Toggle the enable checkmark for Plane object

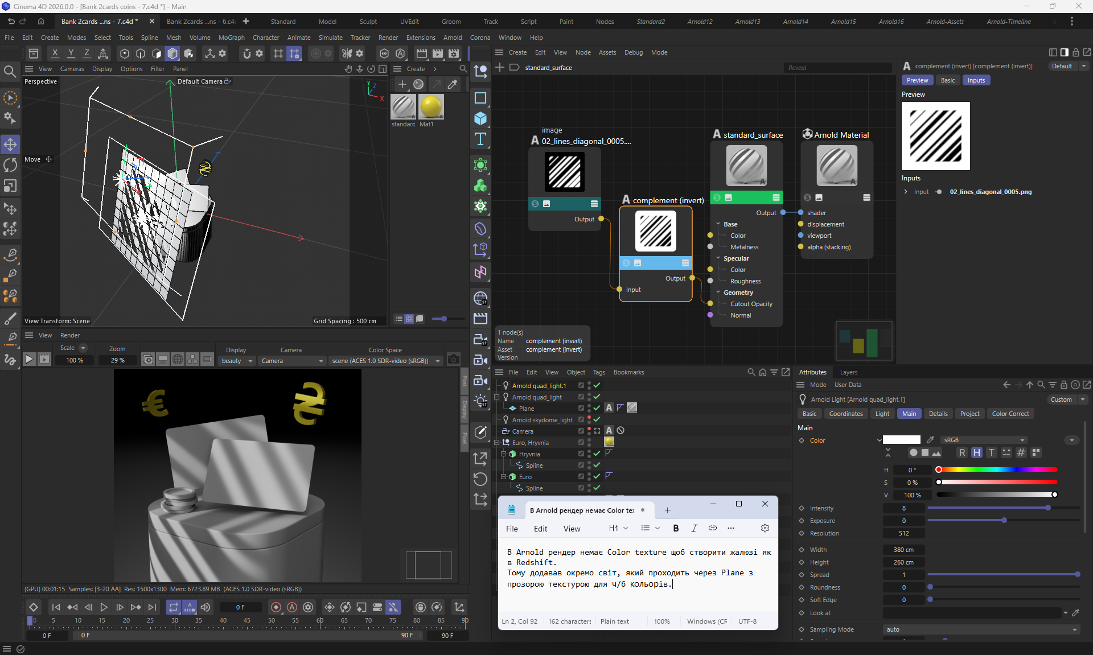tap(597, 408)
